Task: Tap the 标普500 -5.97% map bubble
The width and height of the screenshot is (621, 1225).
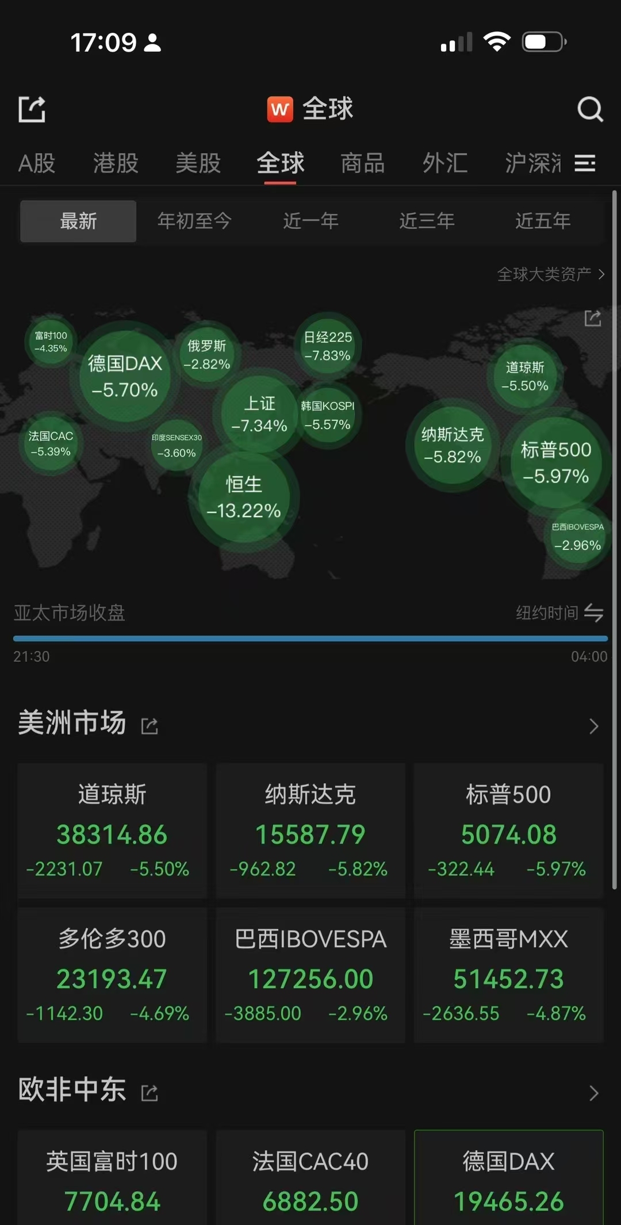Action: (556, 462)
